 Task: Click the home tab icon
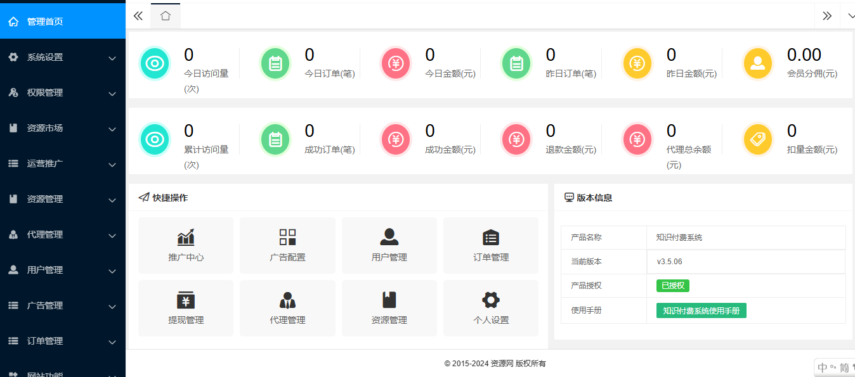166,16
